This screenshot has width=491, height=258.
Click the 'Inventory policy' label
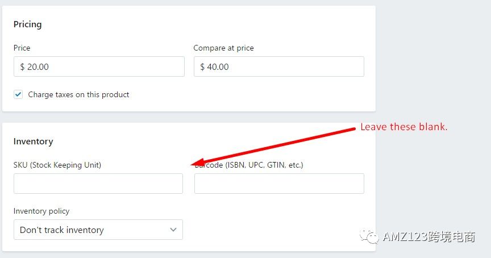tap(41, 211)
